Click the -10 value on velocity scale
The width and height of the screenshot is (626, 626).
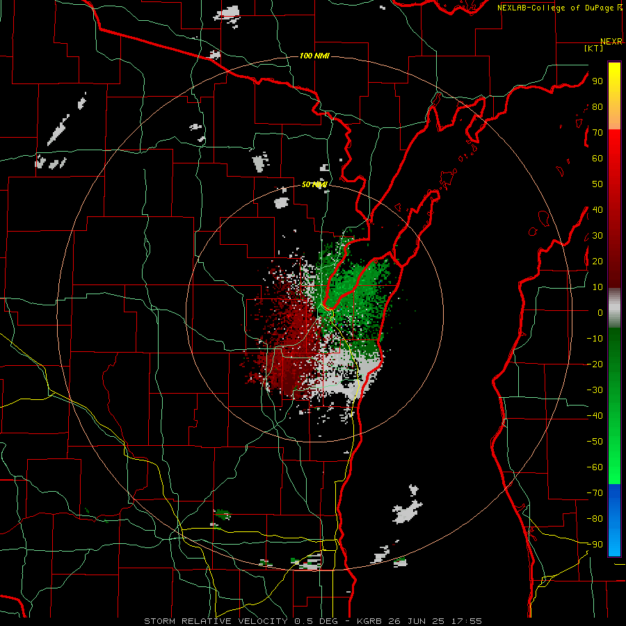595,339
